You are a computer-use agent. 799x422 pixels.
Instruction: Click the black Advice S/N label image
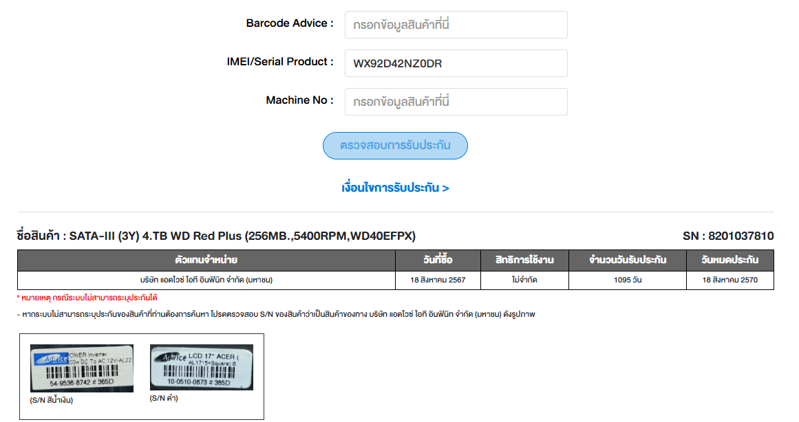[x=201, y=367]
